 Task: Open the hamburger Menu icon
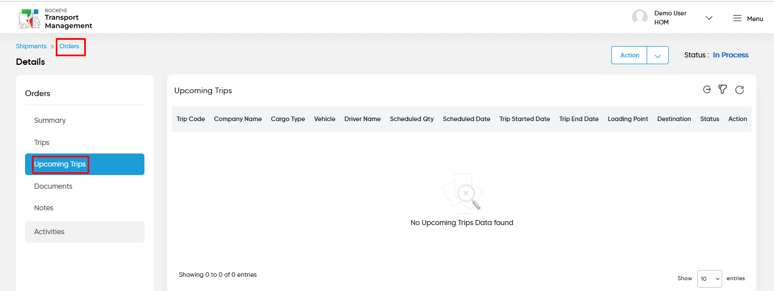coord(737,18)
